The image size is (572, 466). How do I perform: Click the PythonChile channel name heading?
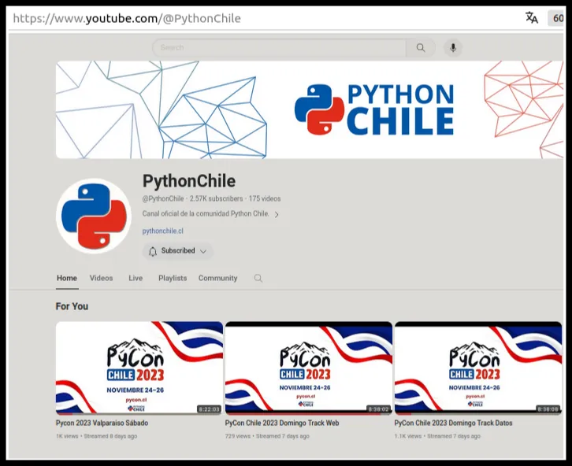[189, 181]
